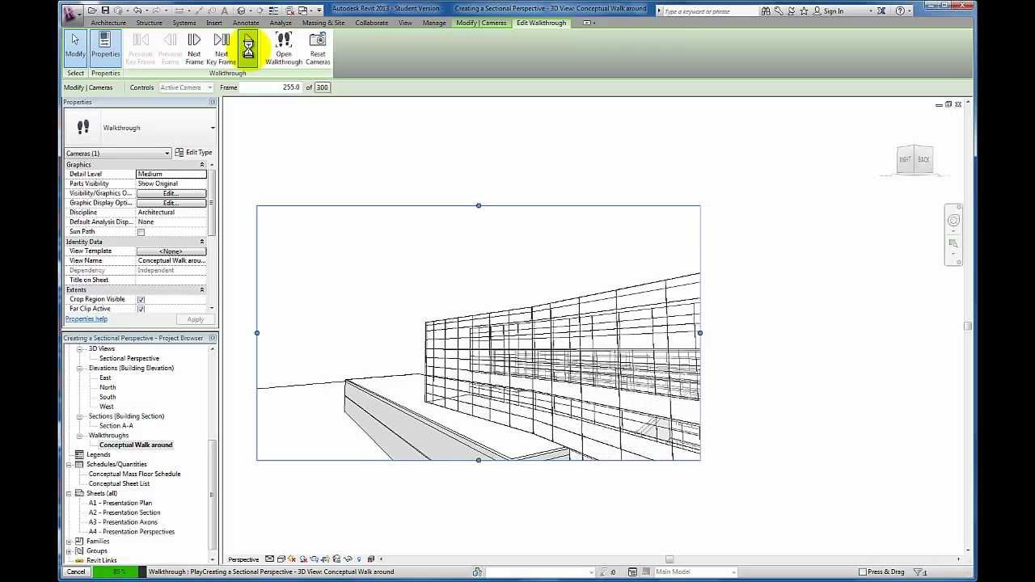Open the Architecture ribbon tab
Screen dimensions: 1035x582
(108, 23)
